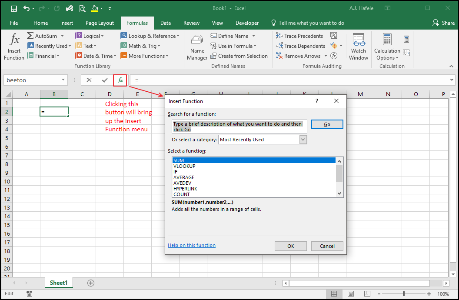Image resolution: width=459 pixels, height=300 pixels.
Task: Add a new sheet with plus icon
Action: coord(91,283)
